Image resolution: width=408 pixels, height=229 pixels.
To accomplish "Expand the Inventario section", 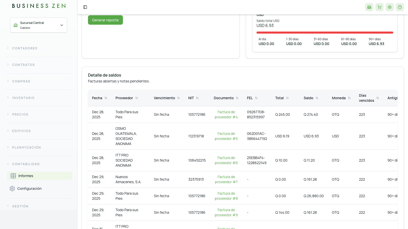I will point(23,98).
